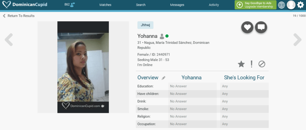Screen dimensions: 306x130
Task: Click the Occupation row label
Action: 146,124
